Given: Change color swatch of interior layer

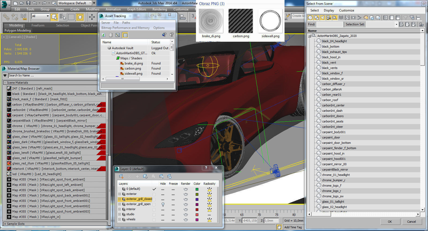Looking at the screenshot, I should [x=197, y=210].
